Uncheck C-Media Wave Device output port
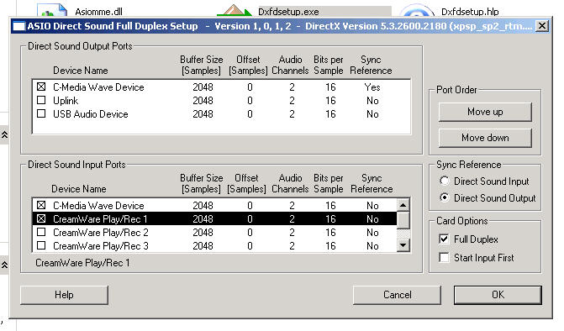 coord(41,87)
